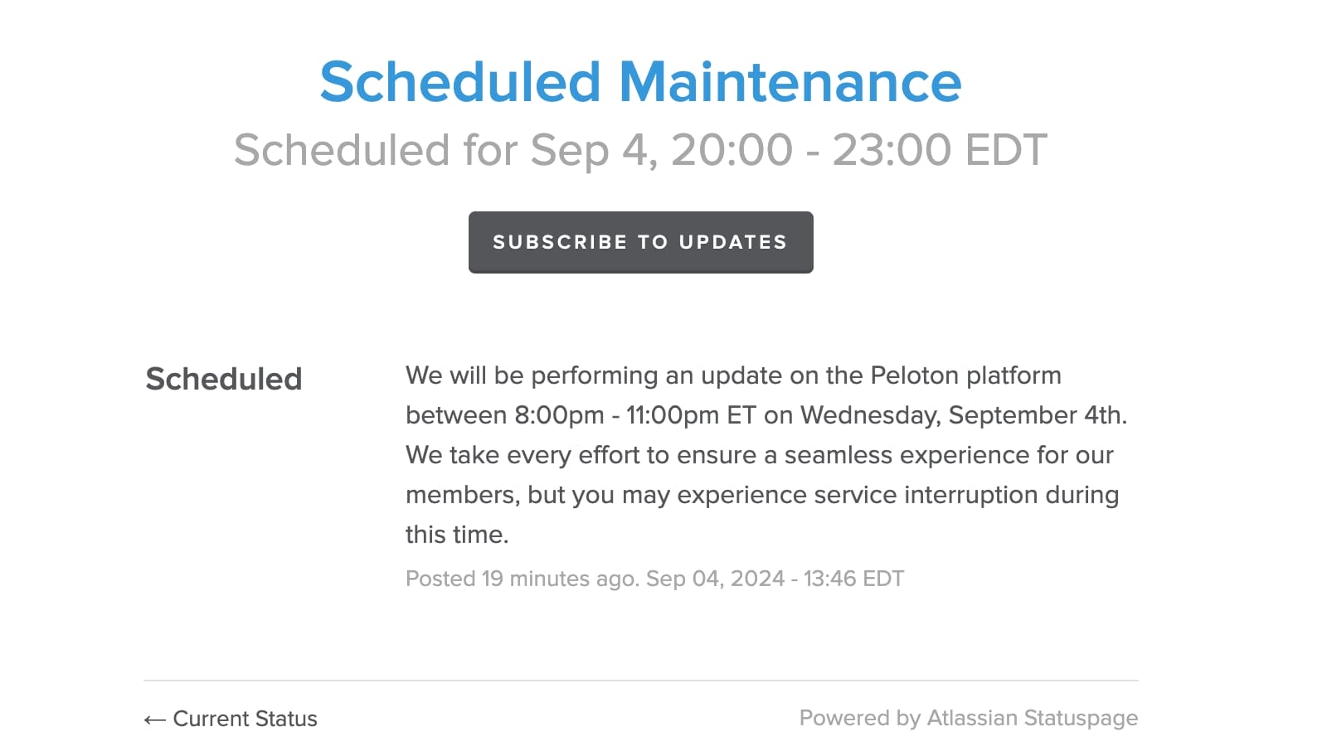Viewport: 1327px width, 746px height.
Task: Click the word 'UPDATES' on the subscribe button
Action: coord(732,242)
